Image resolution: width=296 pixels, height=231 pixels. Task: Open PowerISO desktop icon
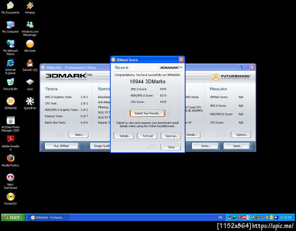tap(10, 199)
